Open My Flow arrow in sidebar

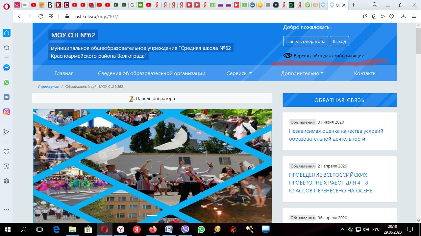click(x=6, y=132)
